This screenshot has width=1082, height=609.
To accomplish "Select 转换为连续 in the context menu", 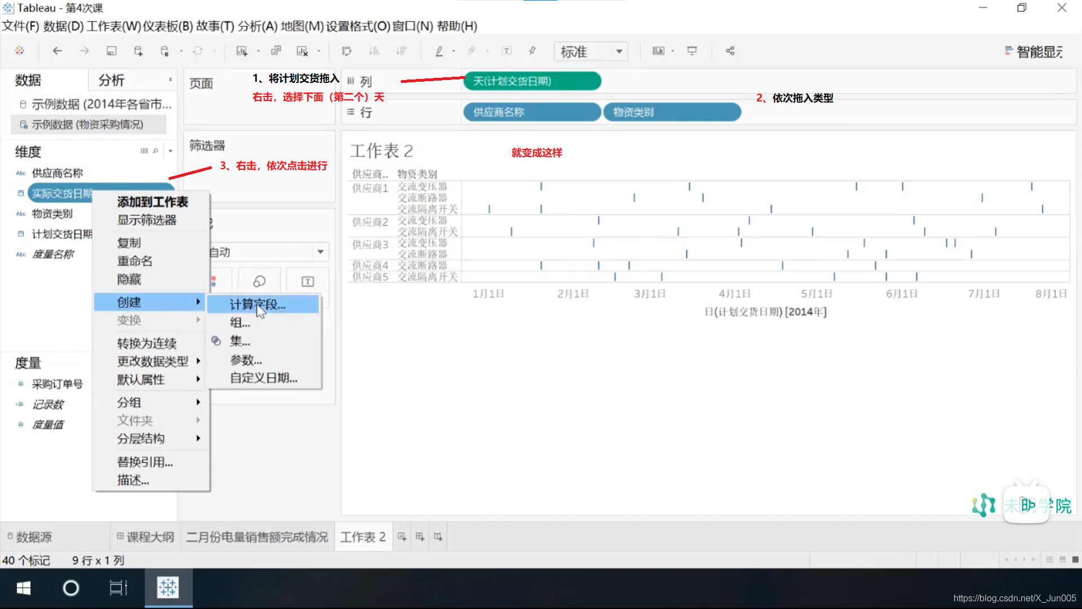I will point(147,343).
